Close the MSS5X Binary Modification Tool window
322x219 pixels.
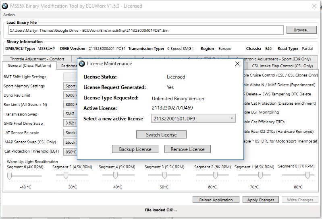(314, 6)
